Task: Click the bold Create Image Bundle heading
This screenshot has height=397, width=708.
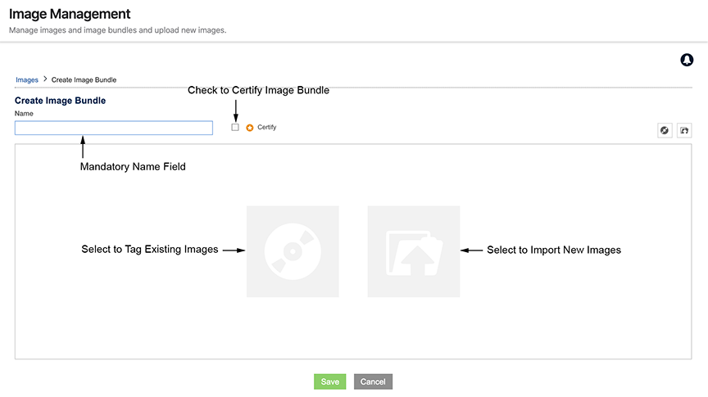Action: [60, 101]
